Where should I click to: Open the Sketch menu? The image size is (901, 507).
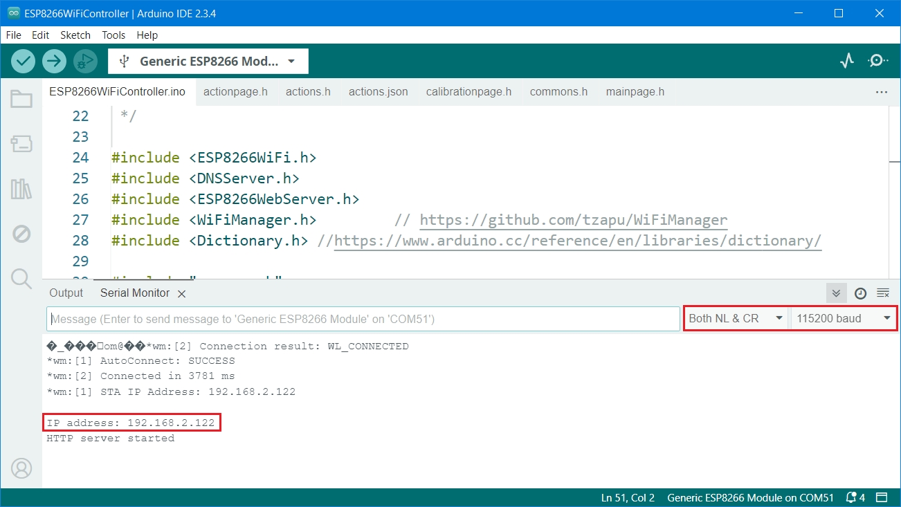pyautogui.click(x=75, y=35)
